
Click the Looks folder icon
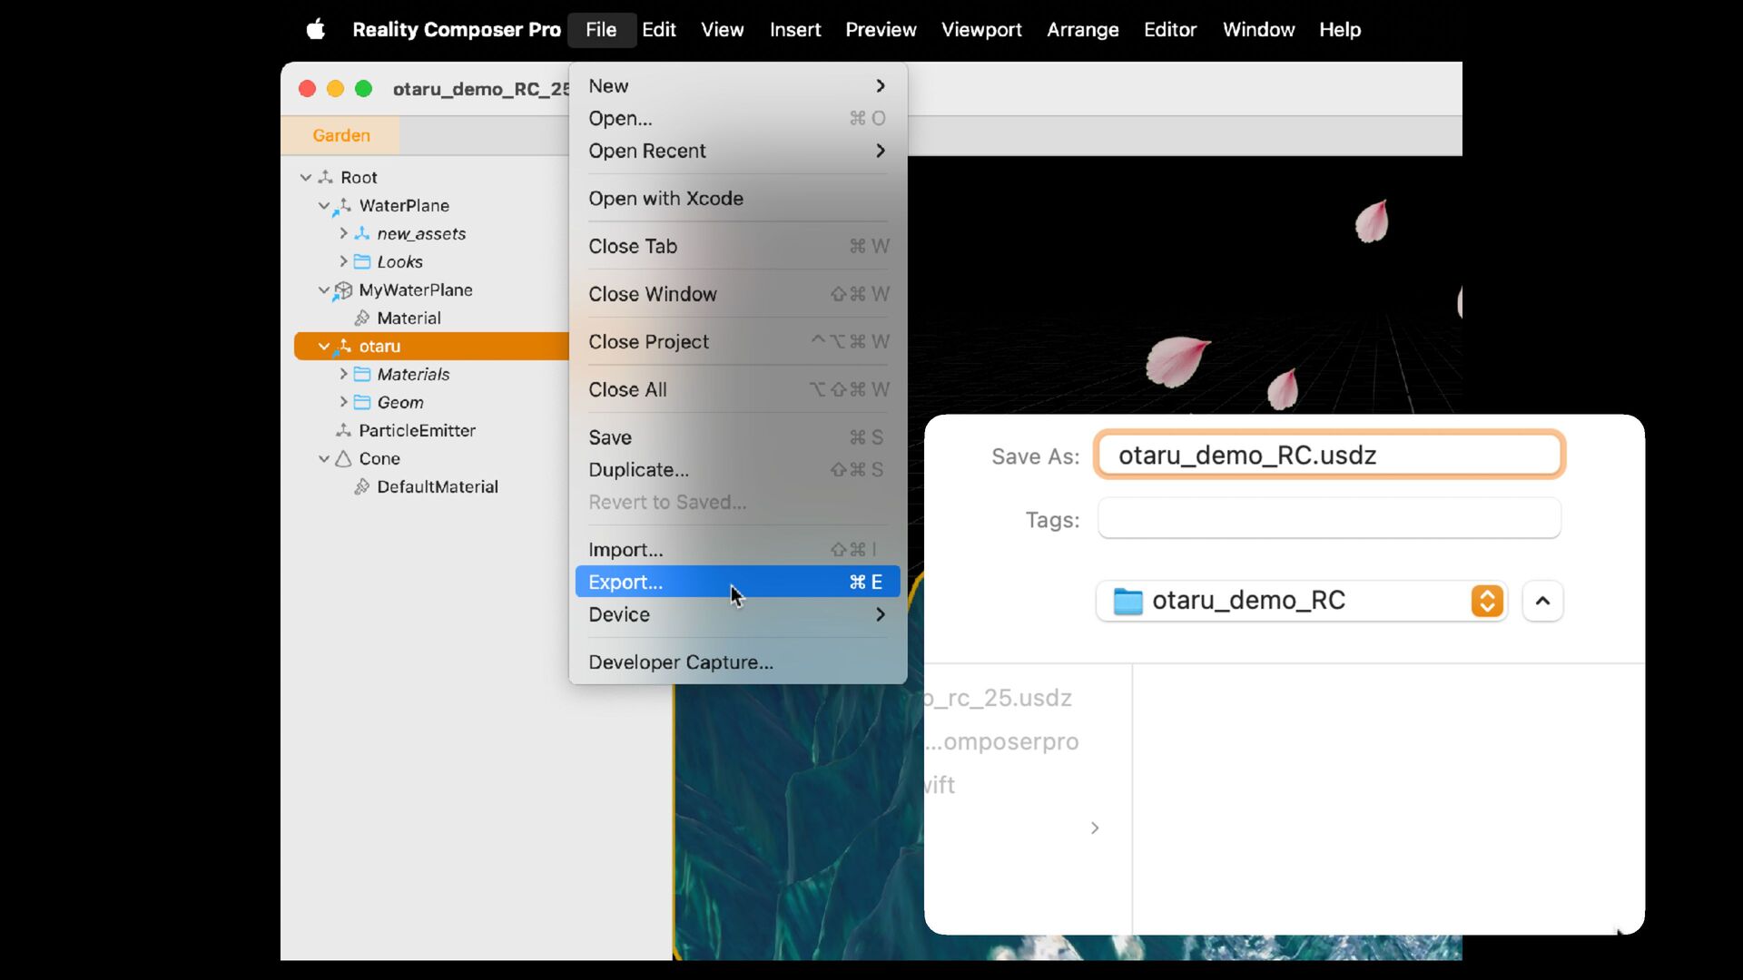[x=361, y=261]
